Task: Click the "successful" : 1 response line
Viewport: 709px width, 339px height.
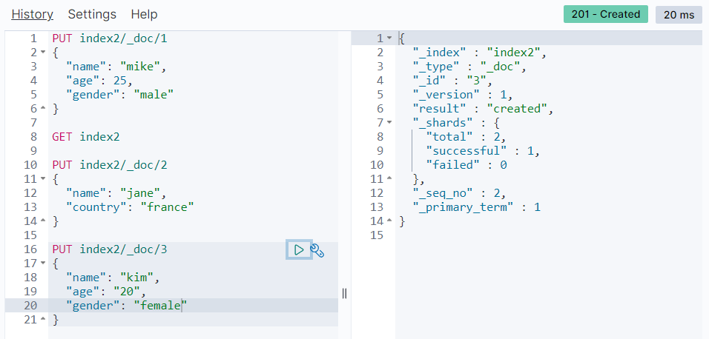Action: [x=484, y=151]
